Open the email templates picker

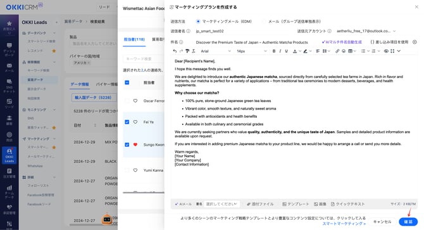pyautogui.click(x=296, y=204)
